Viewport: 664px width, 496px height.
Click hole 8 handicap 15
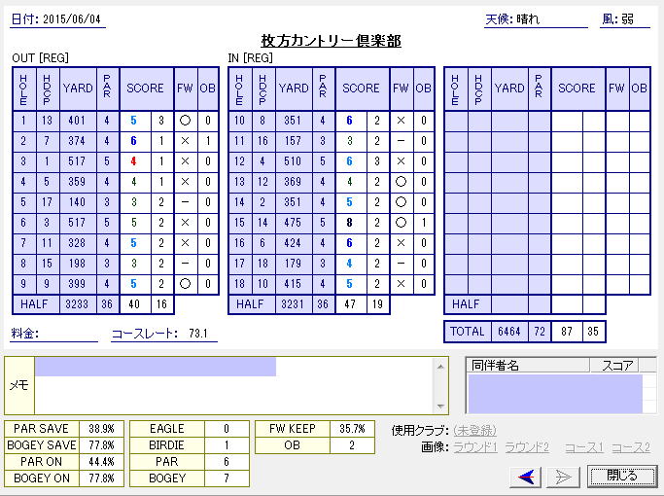click(x=47, y=264)
